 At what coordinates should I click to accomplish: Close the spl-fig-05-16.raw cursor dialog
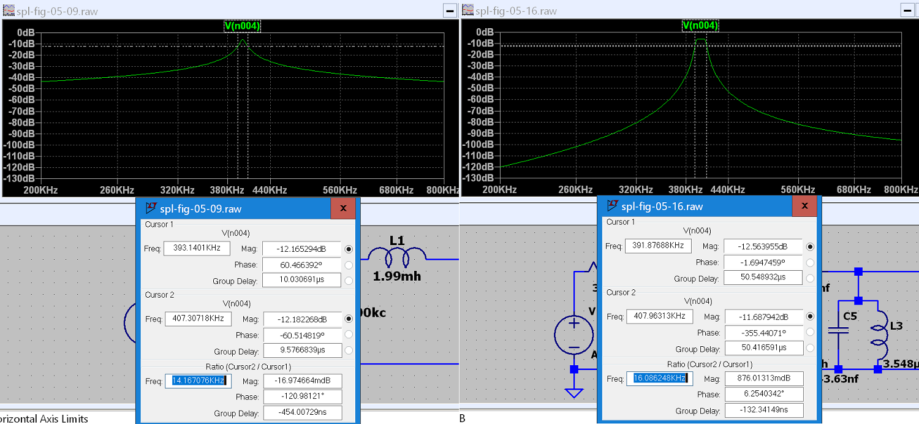point(804,206)
